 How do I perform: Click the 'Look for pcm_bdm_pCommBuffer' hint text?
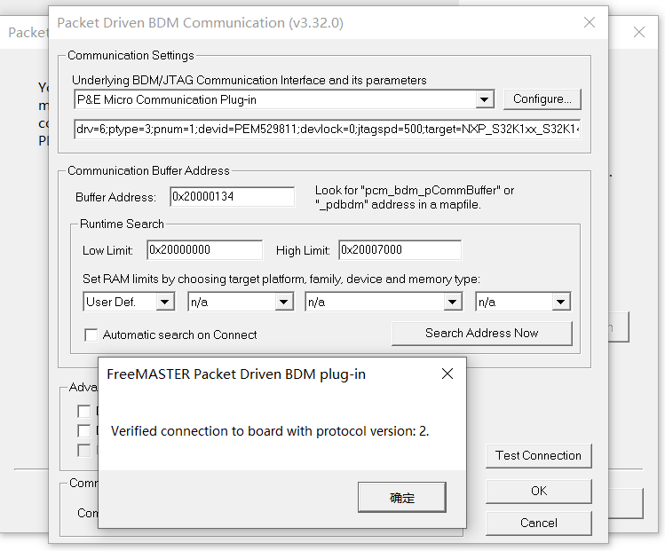[415, 198]
